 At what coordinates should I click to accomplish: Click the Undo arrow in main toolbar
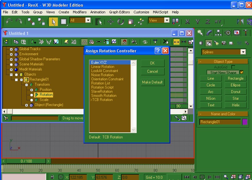pos(9,21)
